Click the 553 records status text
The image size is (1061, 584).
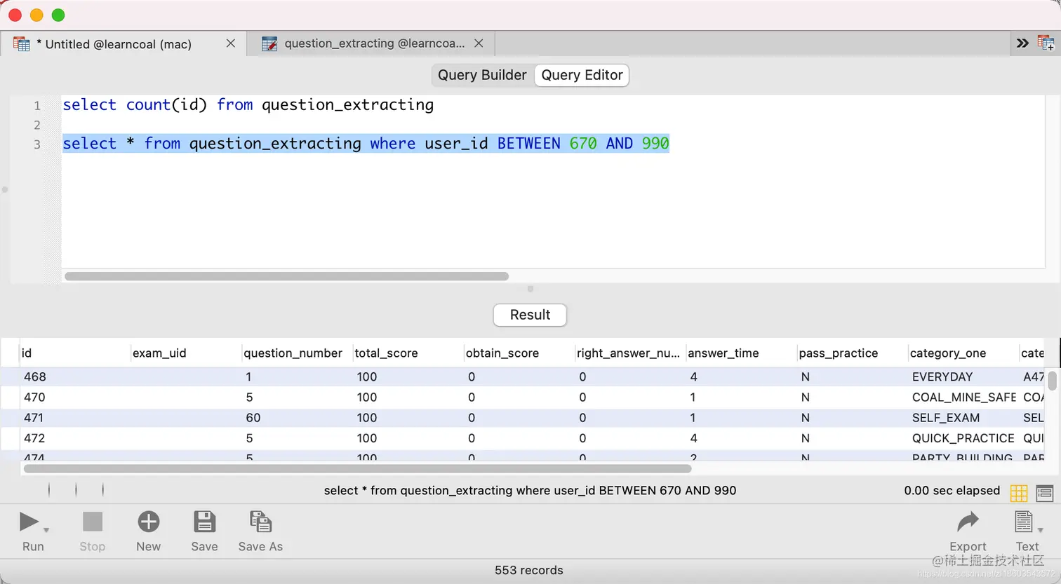click(x=529, y=571)
